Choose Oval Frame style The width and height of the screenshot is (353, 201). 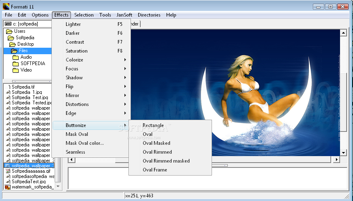[x=170, y=170]
